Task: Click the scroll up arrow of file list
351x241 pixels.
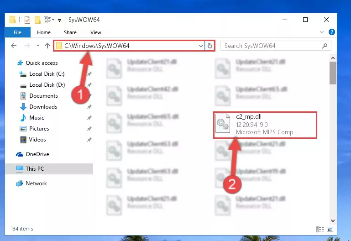Action: (333, 58)
